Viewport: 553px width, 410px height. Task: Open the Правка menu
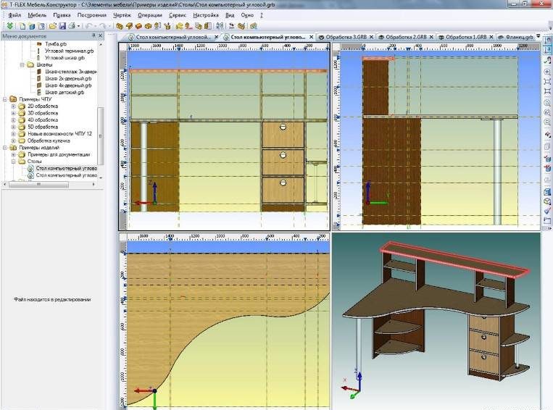click(62, 15)
